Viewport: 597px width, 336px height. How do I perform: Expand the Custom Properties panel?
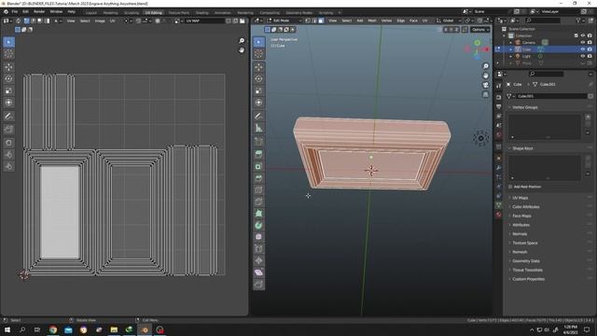[528, 279]
